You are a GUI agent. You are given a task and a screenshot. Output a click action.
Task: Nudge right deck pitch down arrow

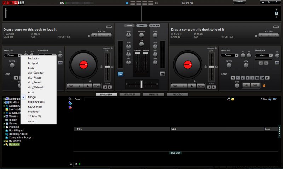click(x=209, y=87)
